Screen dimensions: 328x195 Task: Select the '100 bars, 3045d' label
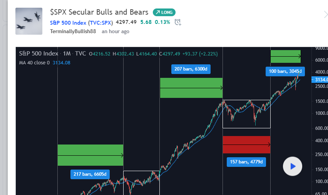(285, 71)
